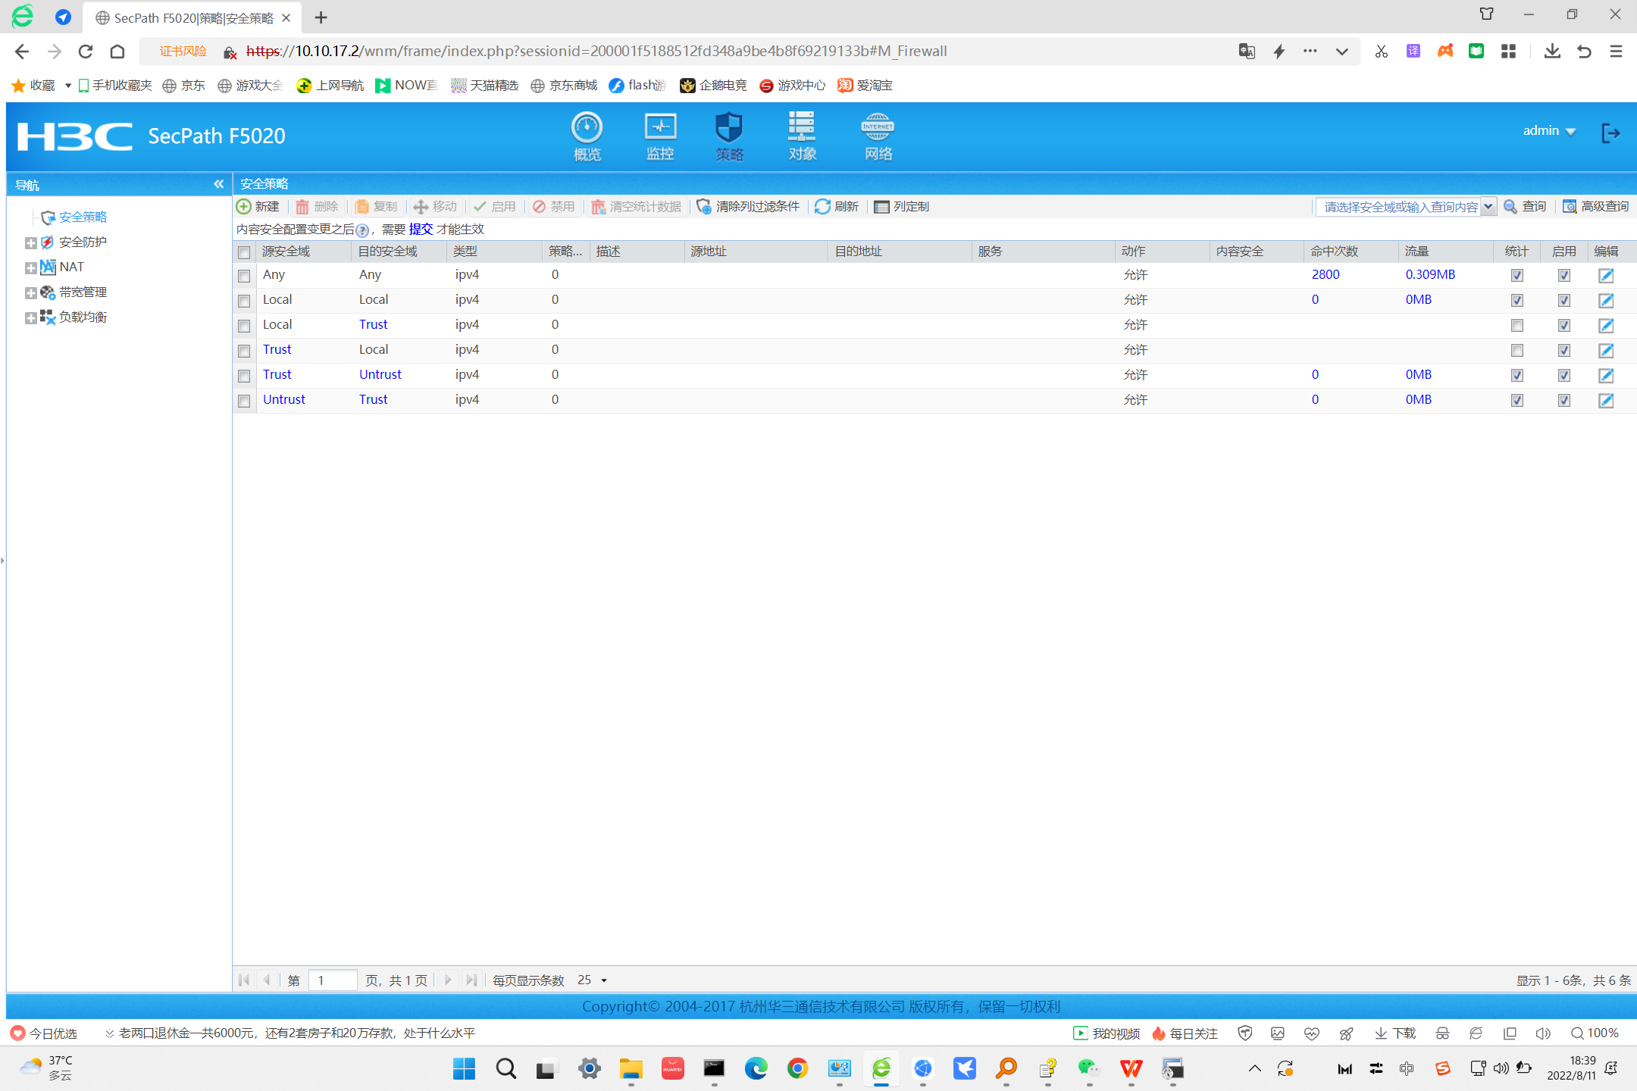This screenshot has height=1091, width=1637.
Task: Select 安全策略 in navigation tree
Action: (83, 217)
